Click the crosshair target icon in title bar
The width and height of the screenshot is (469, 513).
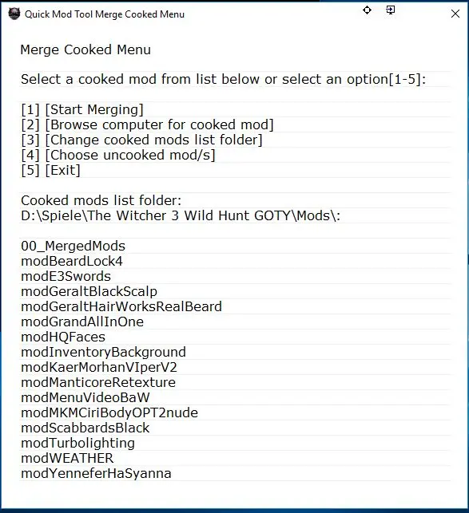pos(367,10)
